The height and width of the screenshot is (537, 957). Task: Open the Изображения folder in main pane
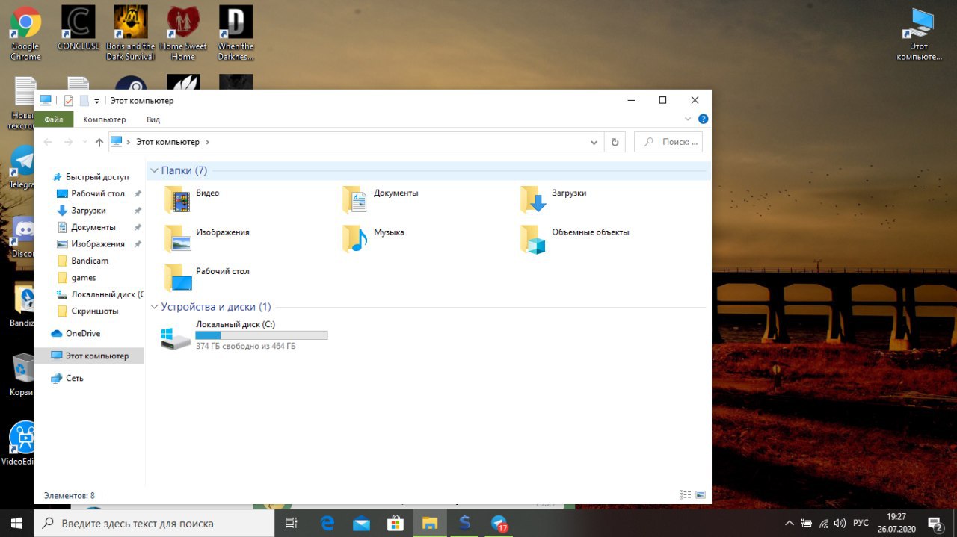point(206,238)
